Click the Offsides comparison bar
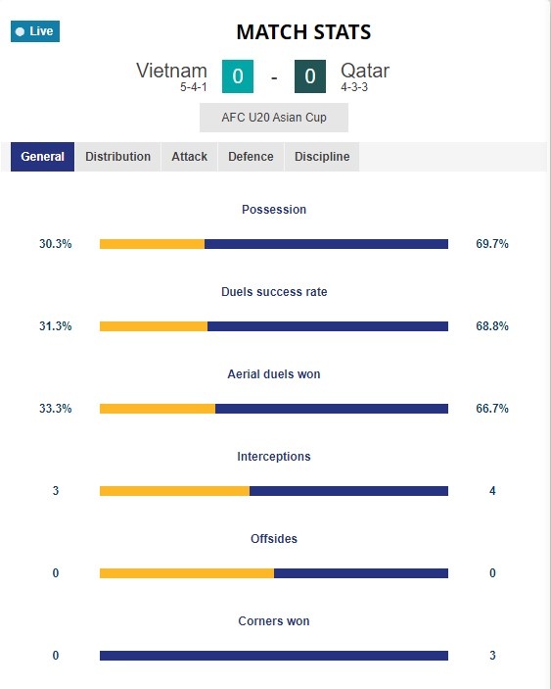The height and width of the screenshot is (689, 551). (x=274, y=573)
